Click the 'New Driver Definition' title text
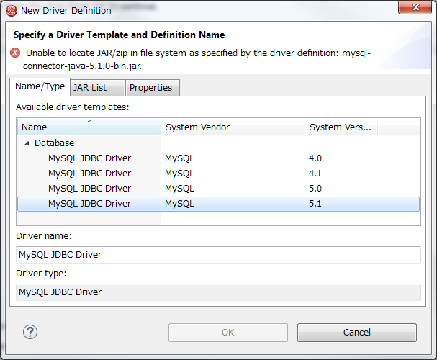The image size is (437, 360). pyautogui.click(x=66, y=11)
